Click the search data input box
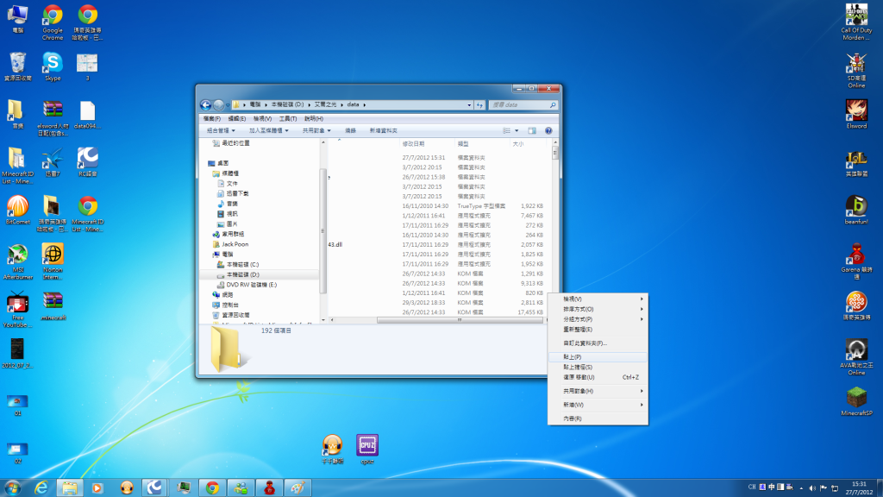 click(520, 104)
